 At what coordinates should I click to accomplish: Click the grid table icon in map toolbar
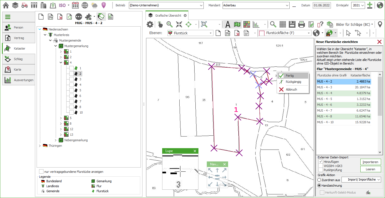point(282,24)
